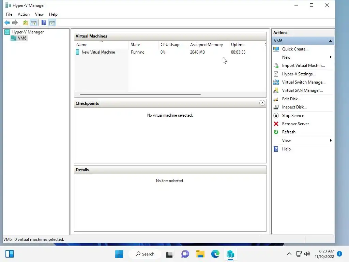Open the Windows Start menu
The image size is (349, 262).
coord(119,254)
